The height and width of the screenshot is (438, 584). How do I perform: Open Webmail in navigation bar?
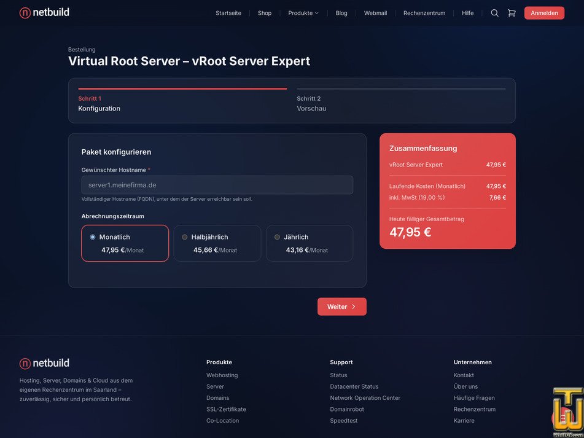coord(375,13)
